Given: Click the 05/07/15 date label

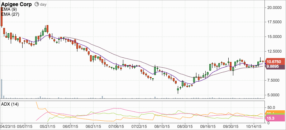Looking at the screenshot, I should coord(25,126).
